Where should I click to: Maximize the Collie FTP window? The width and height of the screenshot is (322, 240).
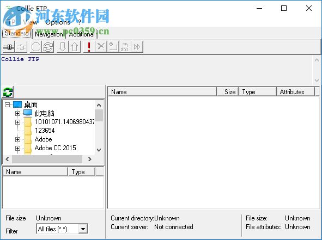click(284, 8)
